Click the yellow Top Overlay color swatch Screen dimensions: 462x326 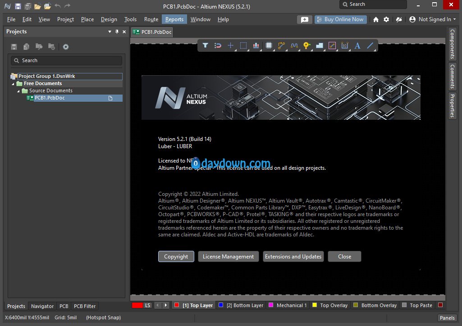(315, 305)
